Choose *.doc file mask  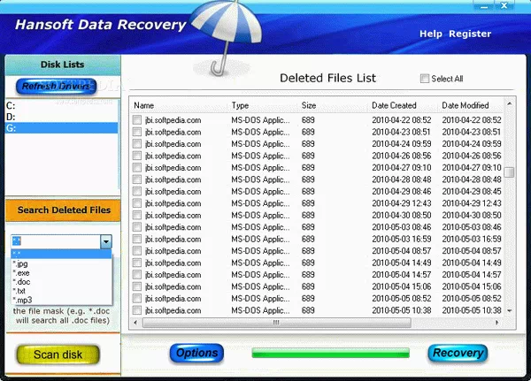61,282
